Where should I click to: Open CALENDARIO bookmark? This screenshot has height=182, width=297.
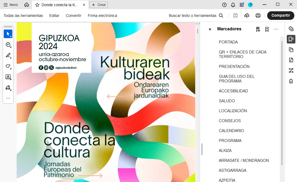click(x=231, y=131)
